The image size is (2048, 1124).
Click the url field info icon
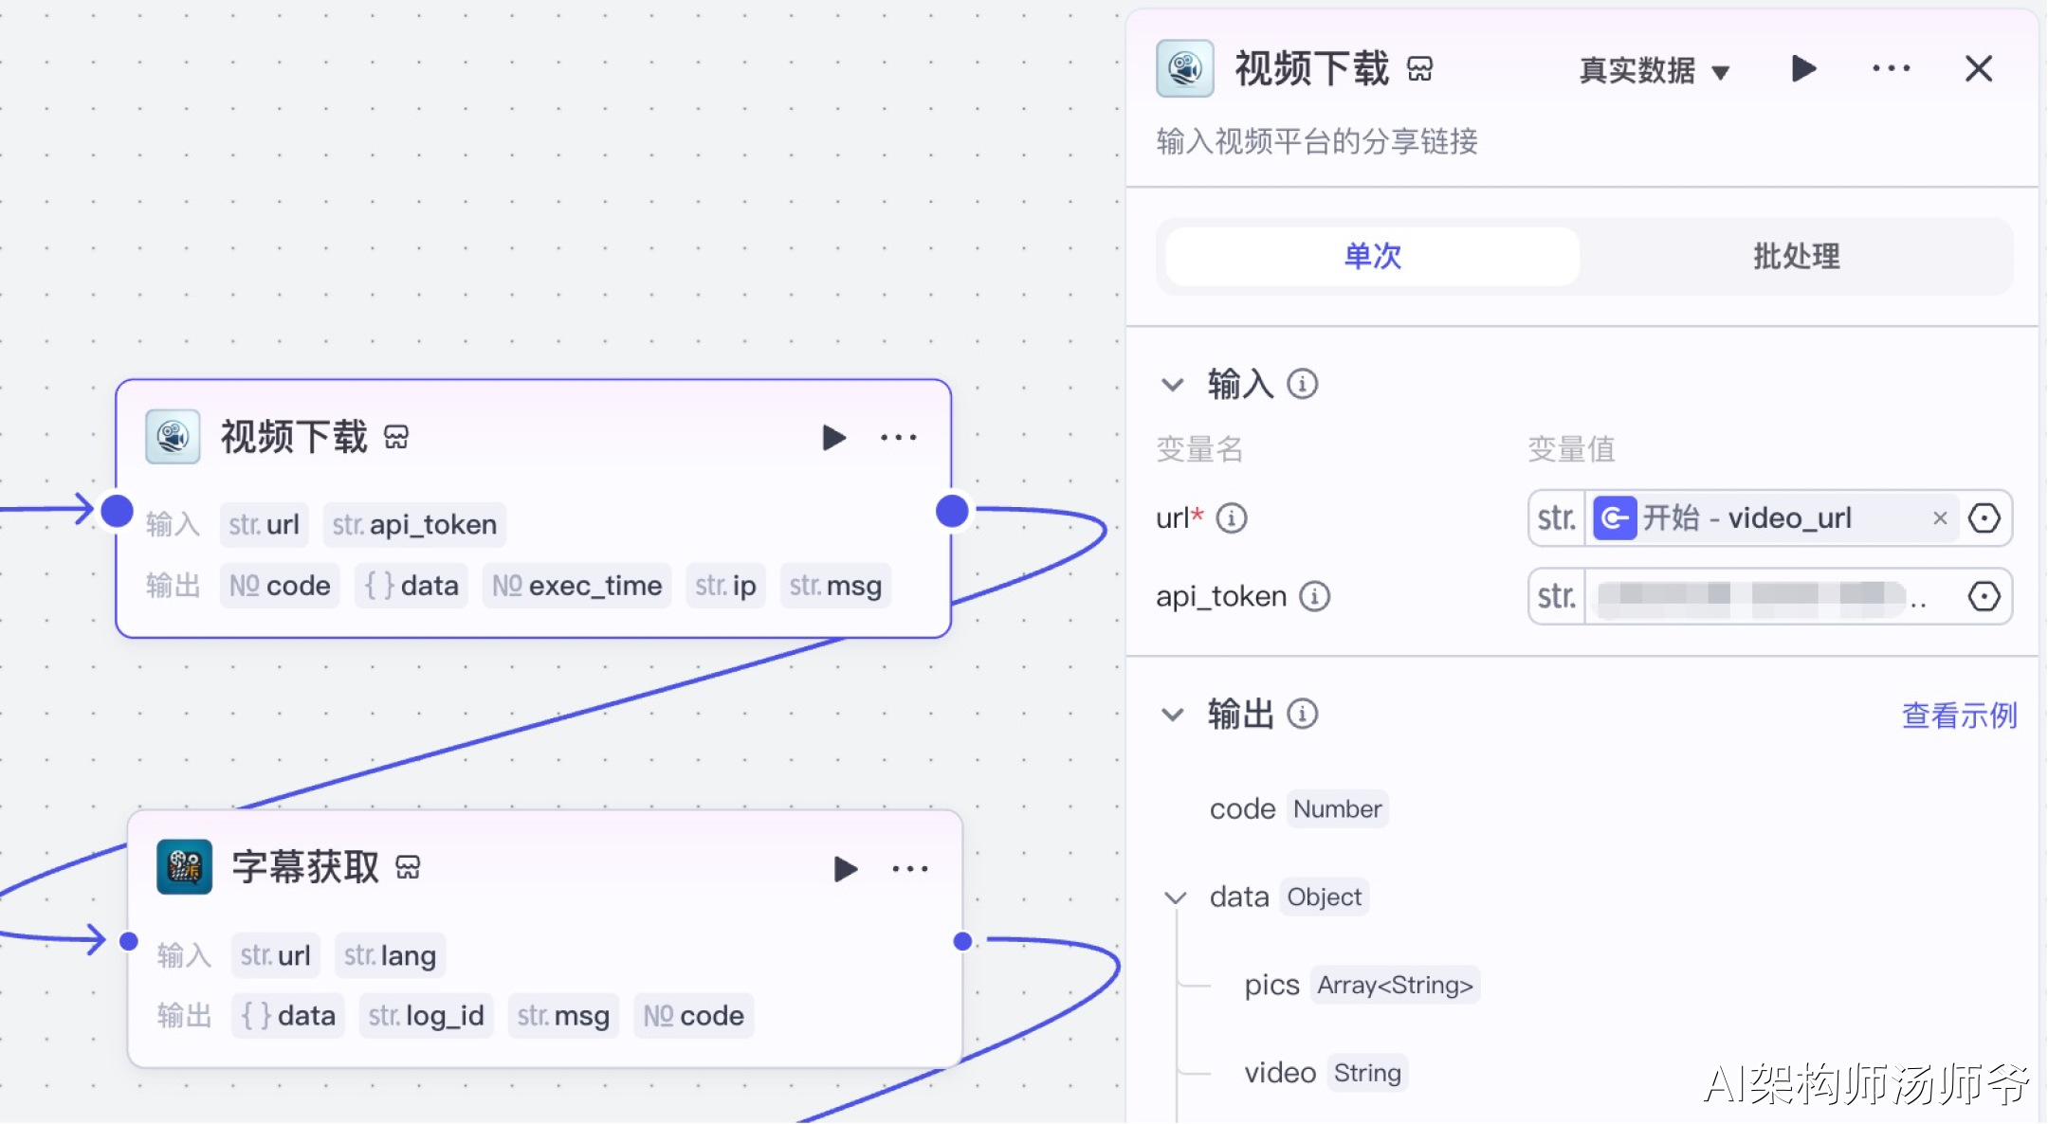(x=1232, y=518)
